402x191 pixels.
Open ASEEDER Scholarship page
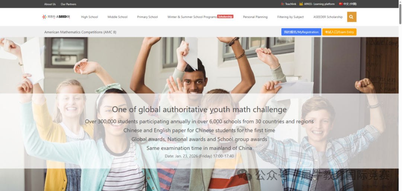pos(328,17)
